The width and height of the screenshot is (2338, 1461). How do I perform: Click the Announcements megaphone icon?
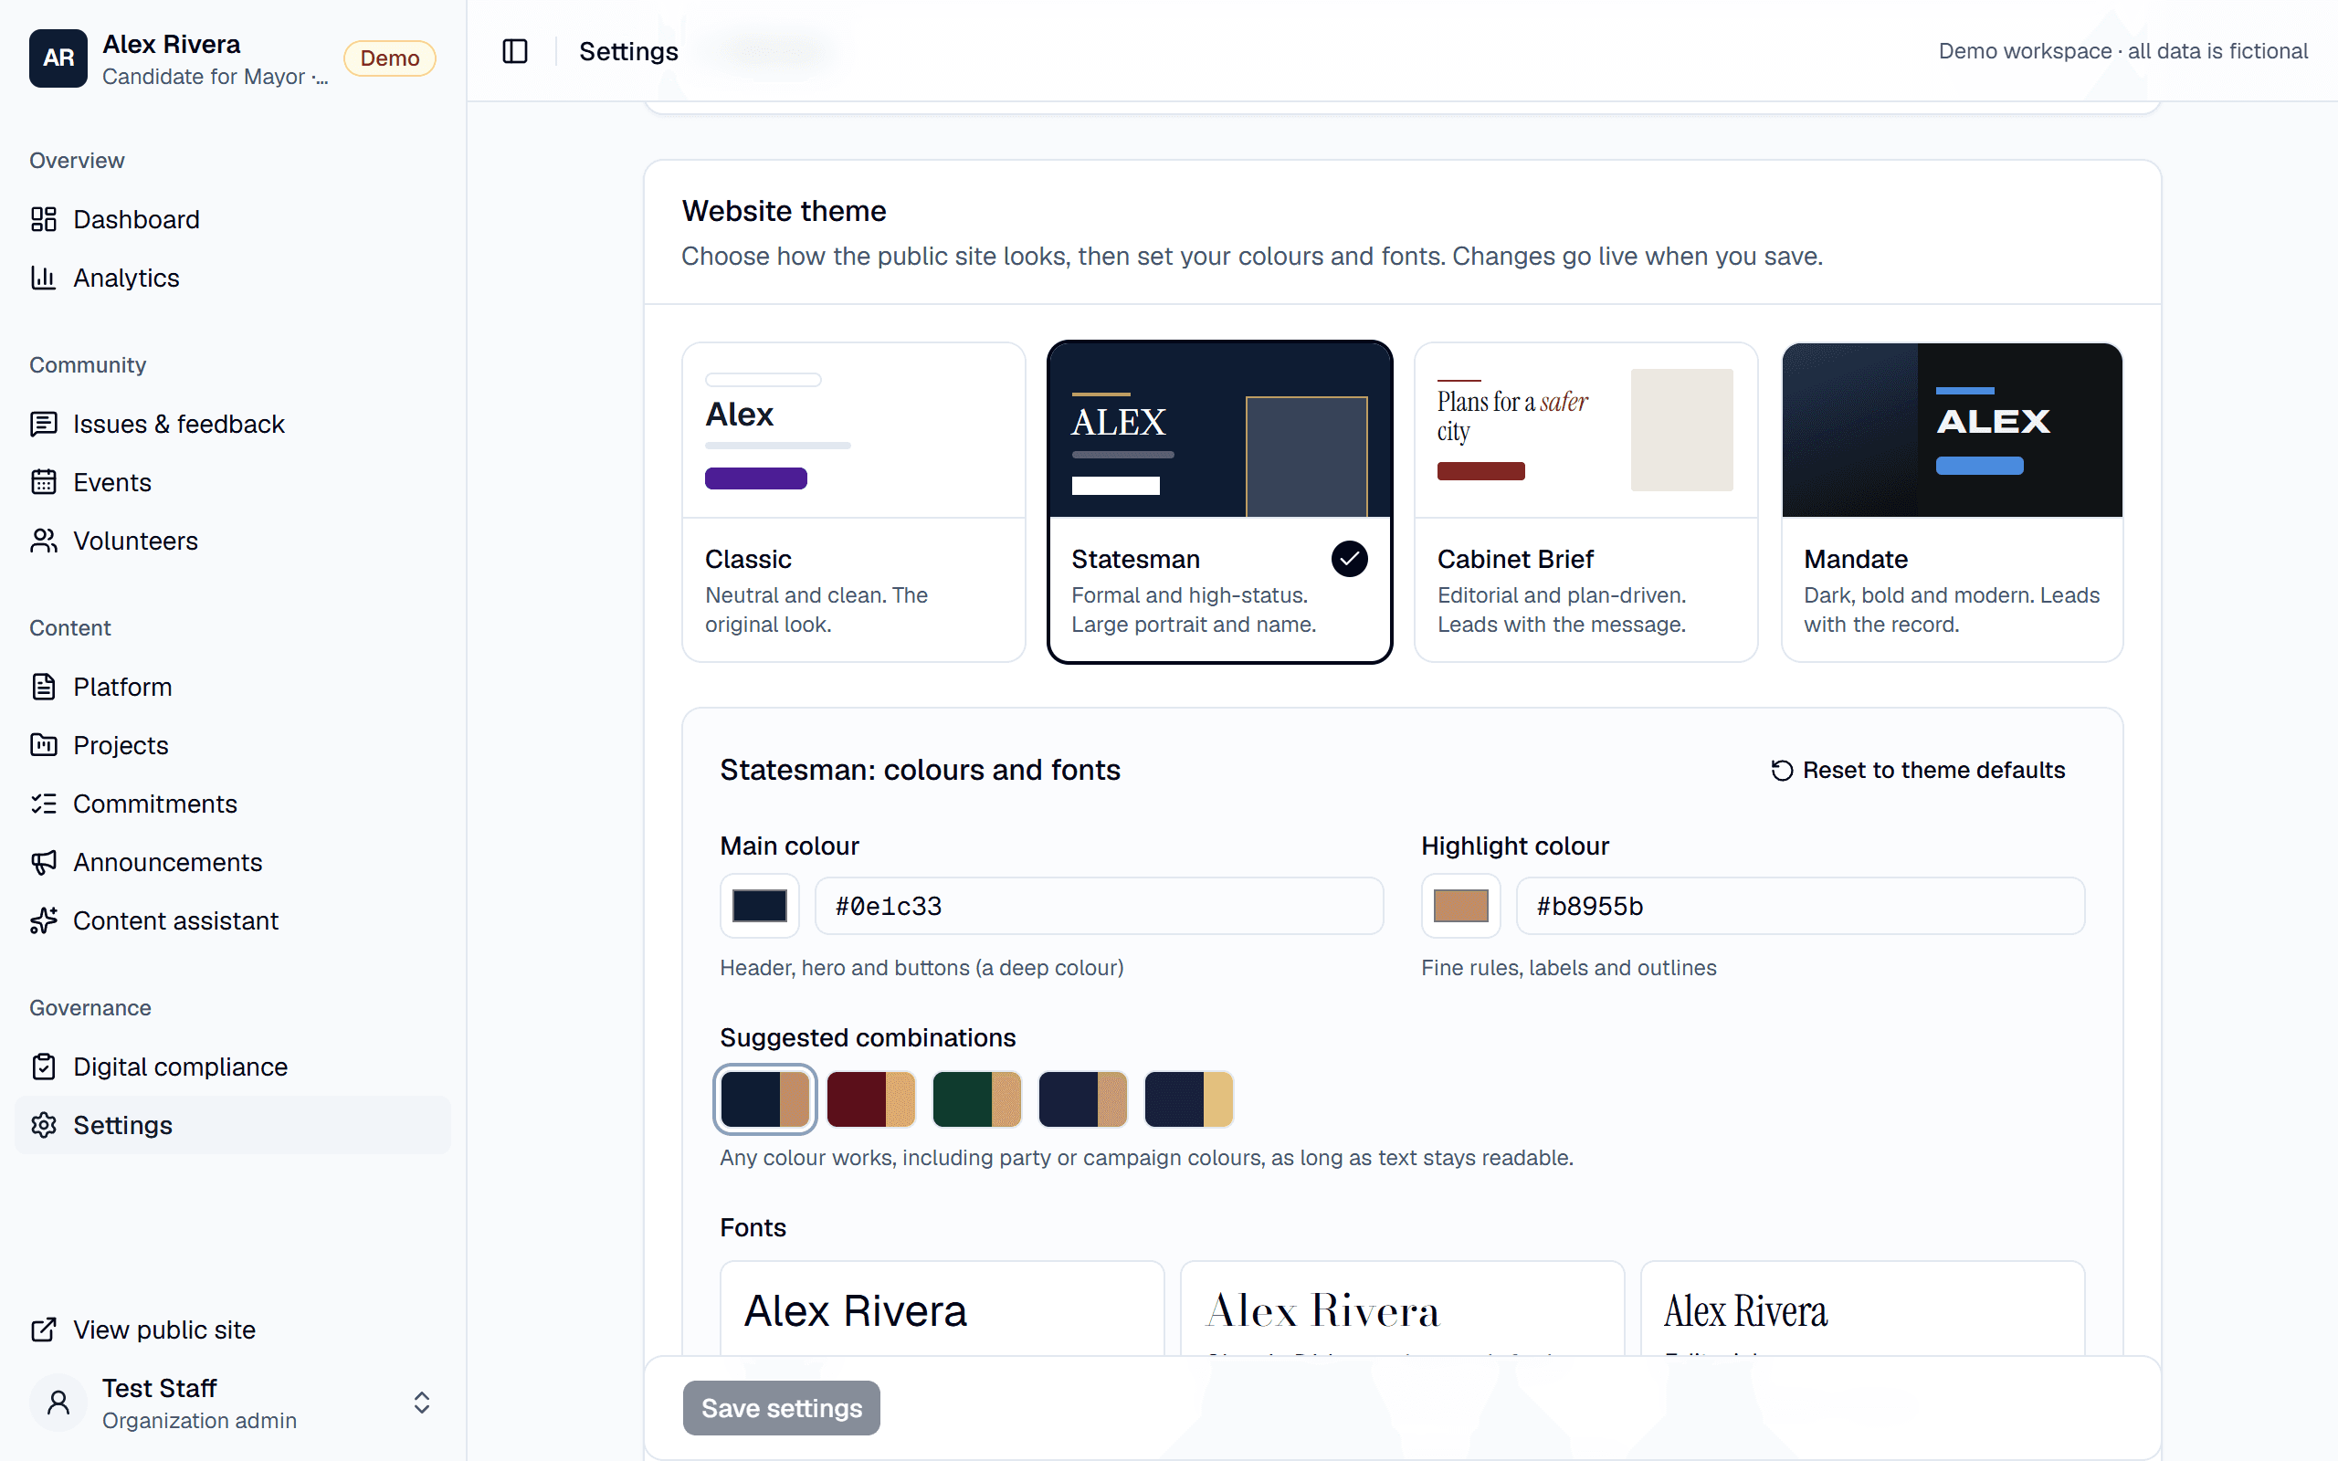coord(44,862)
